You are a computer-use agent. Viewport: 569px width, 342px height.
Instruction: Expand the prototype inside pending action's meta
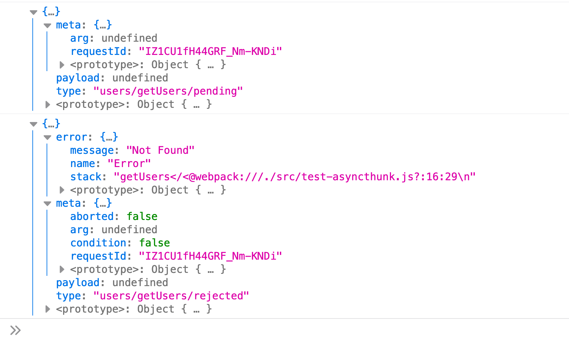click(x=62, y=65)
